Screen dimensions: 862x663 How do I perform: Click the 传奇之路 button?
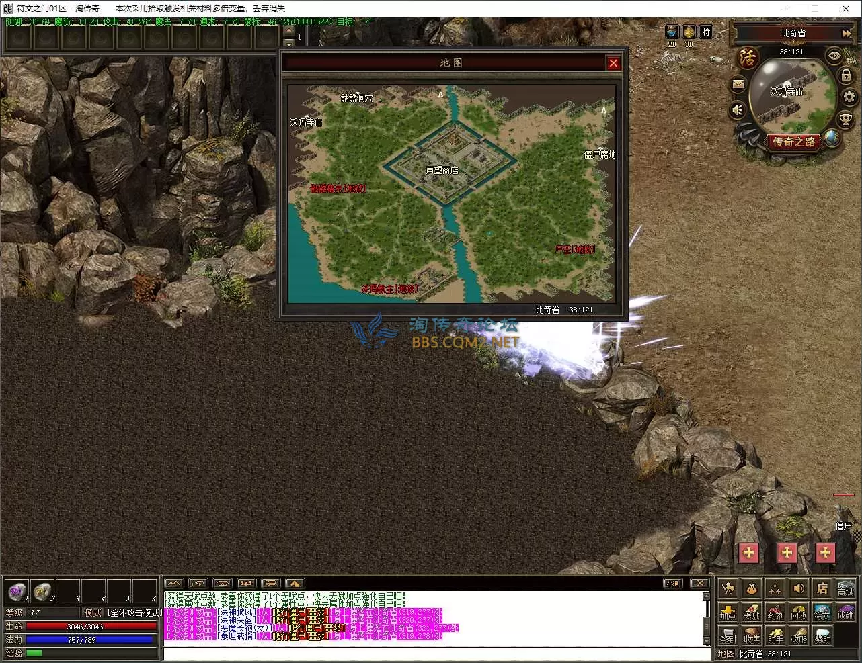point(793,142)
